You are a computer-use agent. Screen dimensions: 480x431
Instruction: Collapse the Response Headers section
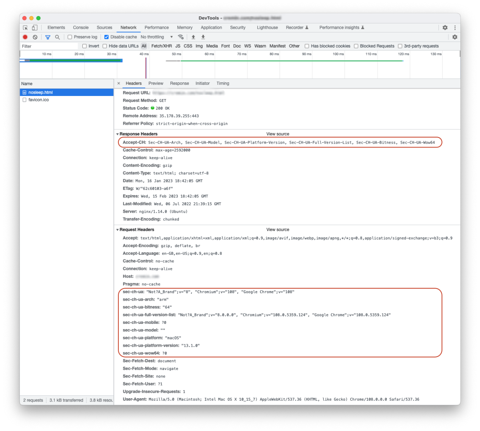pyautogui.click(x=118, y=134)
